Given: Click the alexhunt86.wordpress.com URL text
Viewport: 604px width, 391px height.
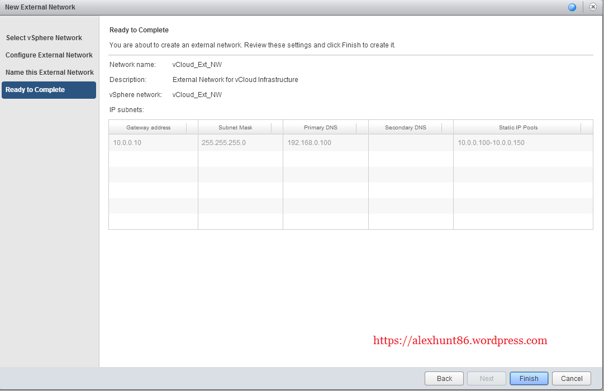Looking at the screenshot, I should coord(460,340).
